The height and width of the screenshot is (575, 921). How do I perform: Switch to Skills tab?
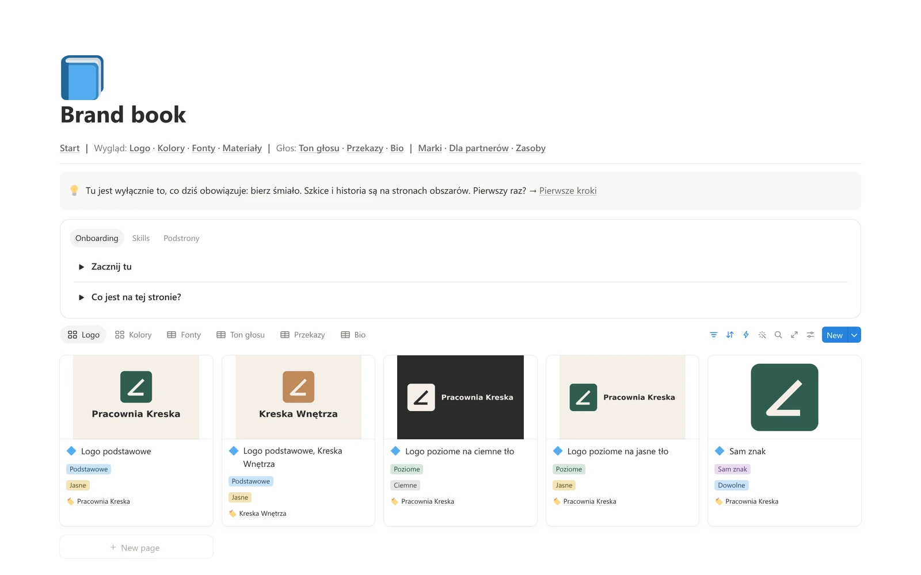pos(141,238)
